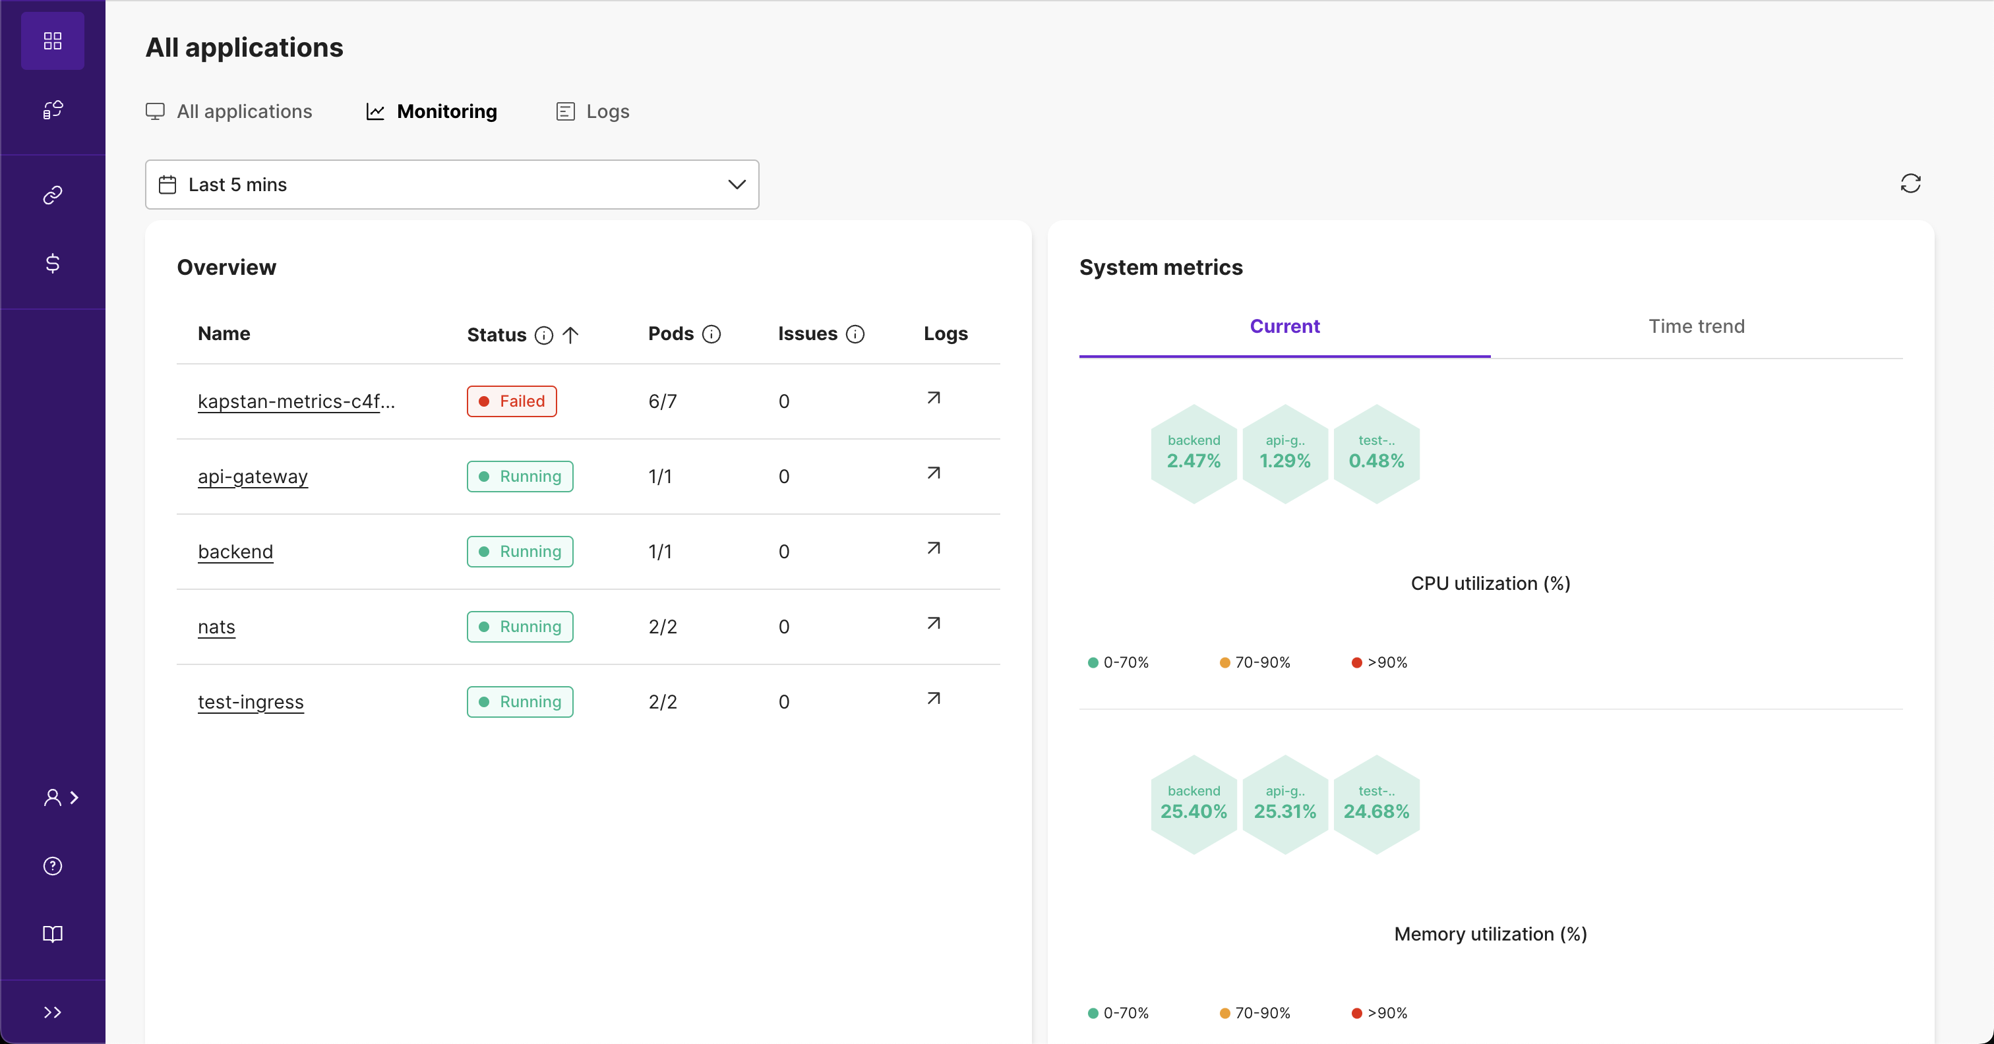Switch to the Time trend tab
Image resolution: width=1994 pixels, height=1044 pixels.
pyautogui.click(x=1697, y=327)
